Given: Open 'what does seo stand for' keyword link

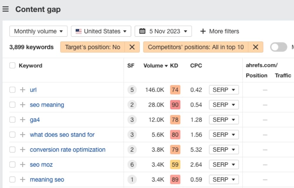Looking at the screenshot, I should (x=62, y=135).
